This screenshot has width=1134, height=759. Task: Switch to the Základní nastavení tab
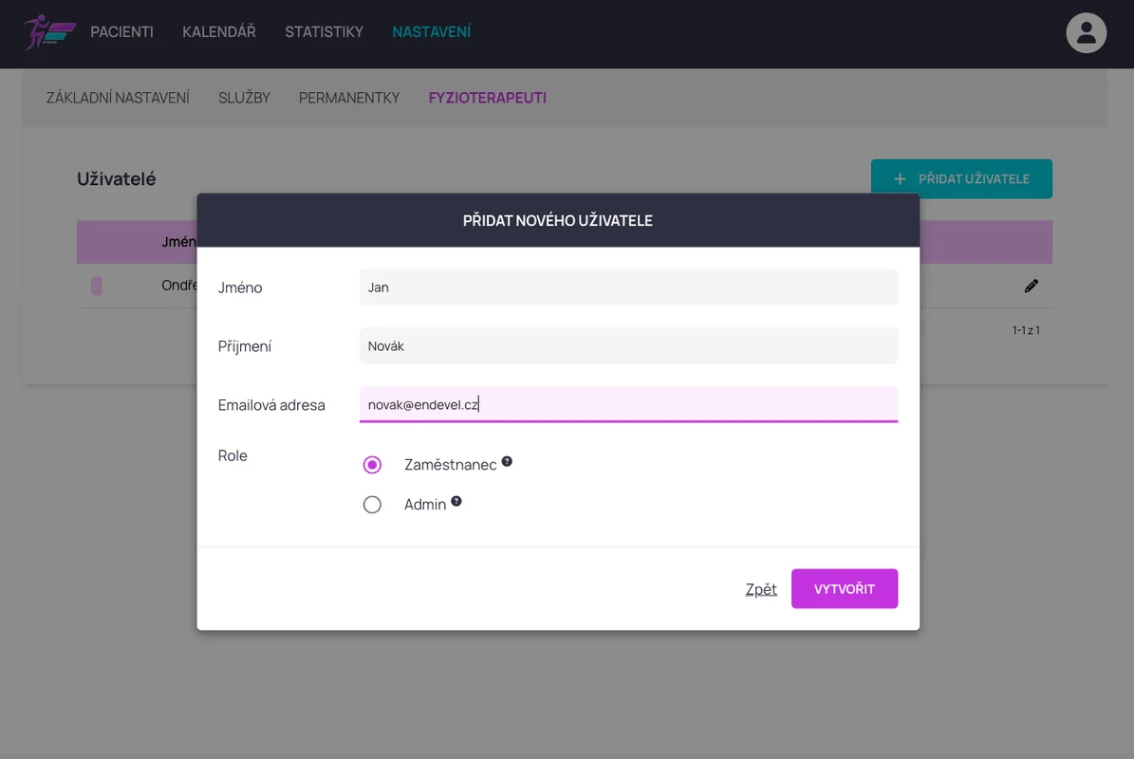point(118,98)
